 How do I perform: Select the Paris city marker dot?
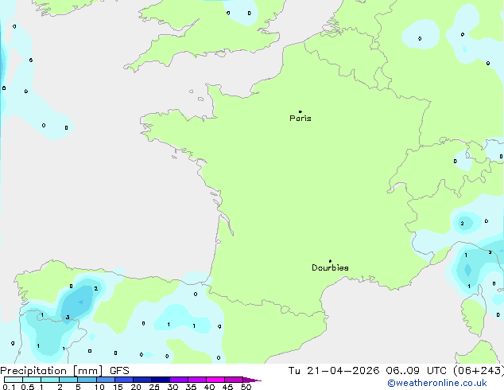point(300,111)
